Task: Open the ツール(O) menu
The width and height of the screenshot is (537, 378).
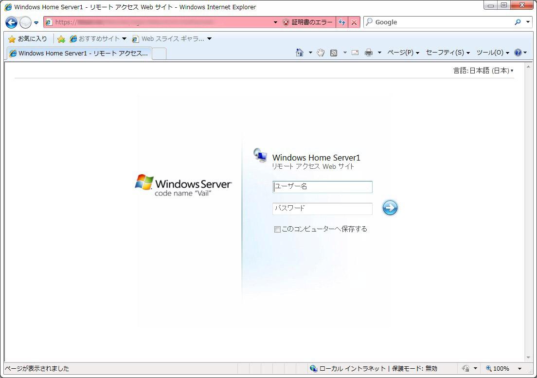Action: [493, 53]
